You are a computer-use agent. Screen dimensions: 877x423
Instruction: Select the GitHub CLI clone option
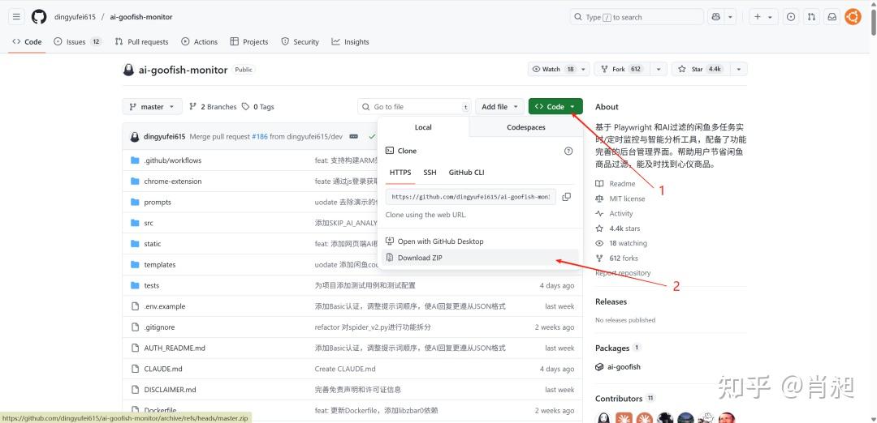pos(466,173)
